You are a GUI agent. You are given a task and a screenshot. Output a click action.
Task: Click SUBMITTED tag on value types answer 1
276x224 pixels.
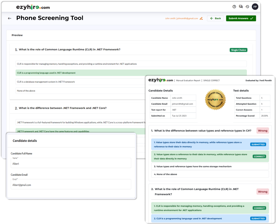click(258, 145)
